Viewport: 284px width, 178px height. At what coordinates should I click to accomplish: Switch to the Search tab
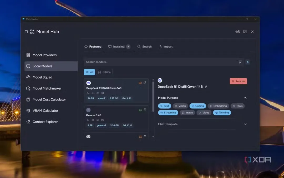point(145,47)
